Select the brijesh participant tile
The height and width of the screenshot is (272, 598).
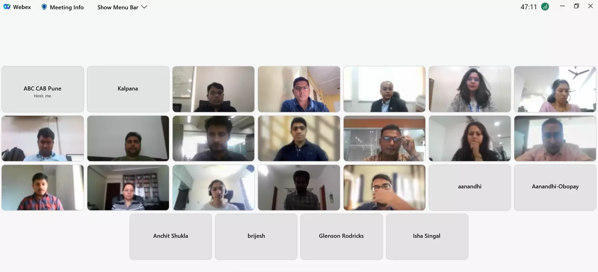click(x=256, y=237)
